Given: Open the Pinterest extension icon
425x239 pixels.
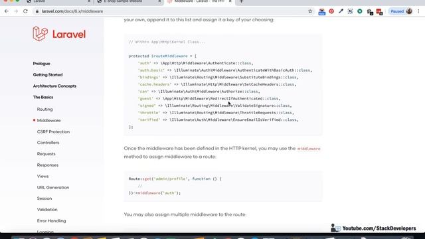Looking at the screenshot, I should tap(331, 11).
